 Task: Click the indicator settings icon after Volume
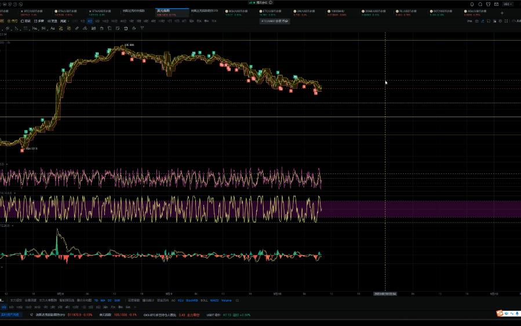point(237,300)
